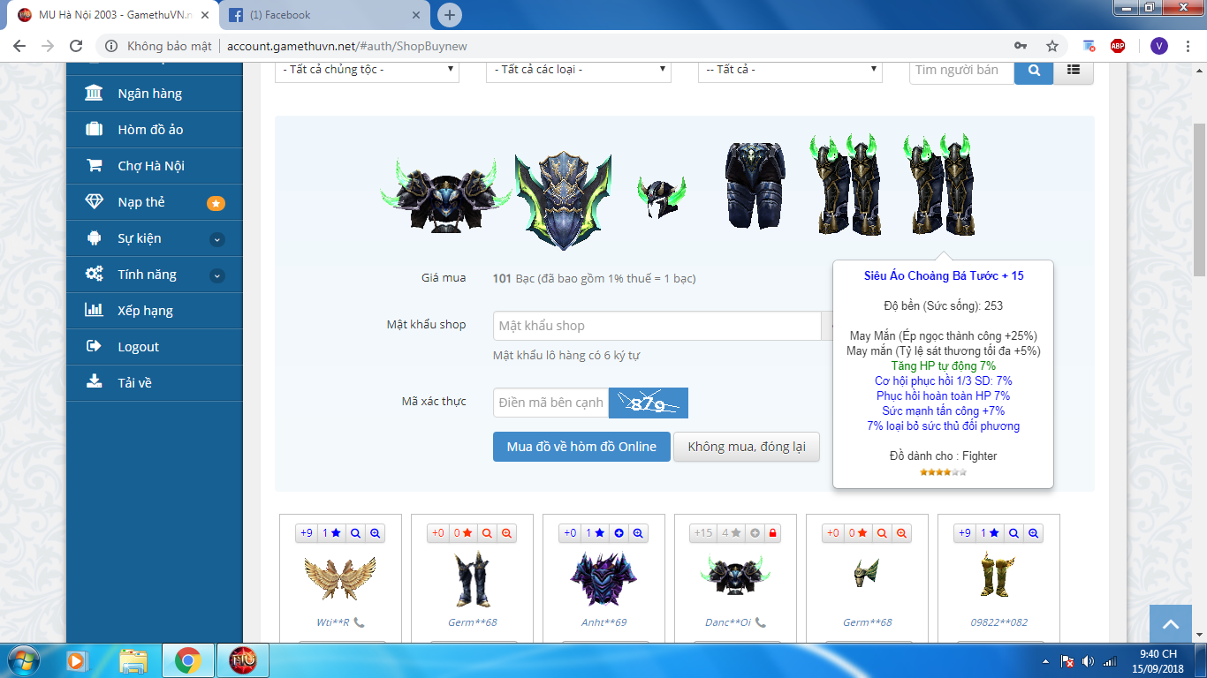The height and width of the screenshot is (678, 1207).
Task: Select the MU Hà Nội 2003 browser tab
Action: click(112, 15)
